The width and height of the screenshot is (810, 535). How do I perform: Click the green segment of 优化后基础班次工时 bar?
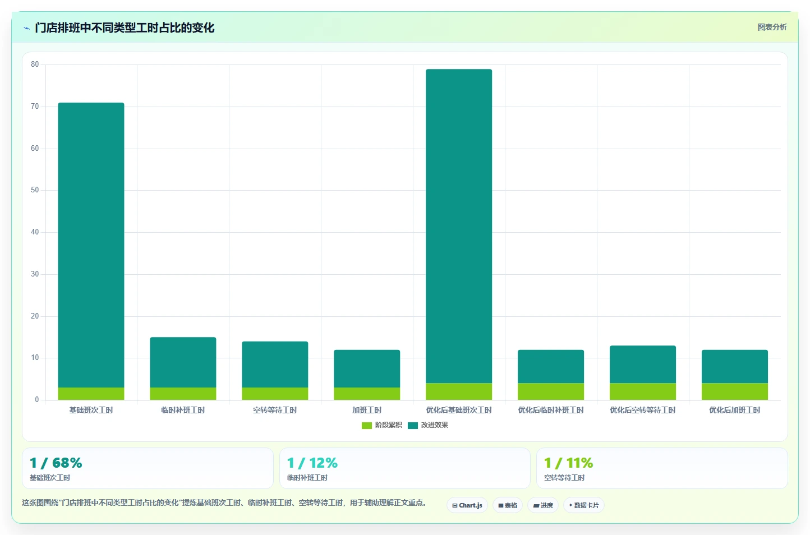pos(459,391)
